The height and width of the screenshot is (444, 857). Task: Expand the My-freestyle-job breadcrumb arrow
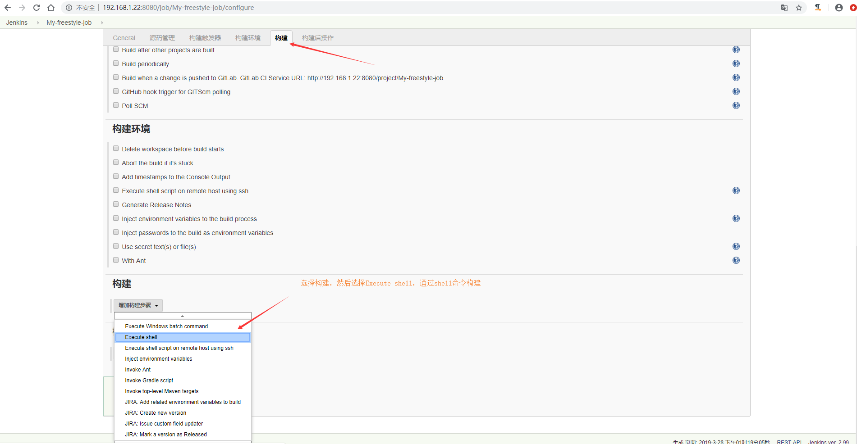[102, 23]
